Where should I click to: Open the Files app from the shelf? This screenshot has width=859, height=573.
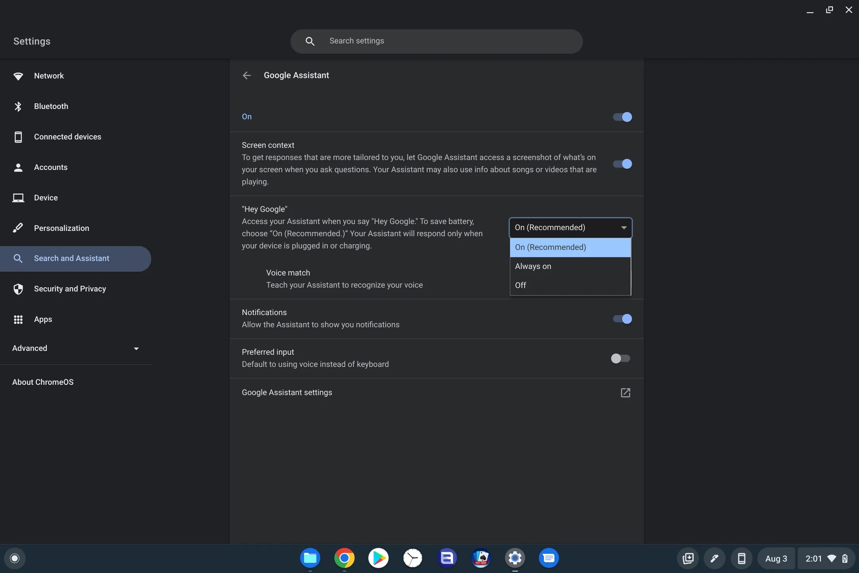(310, 558)
